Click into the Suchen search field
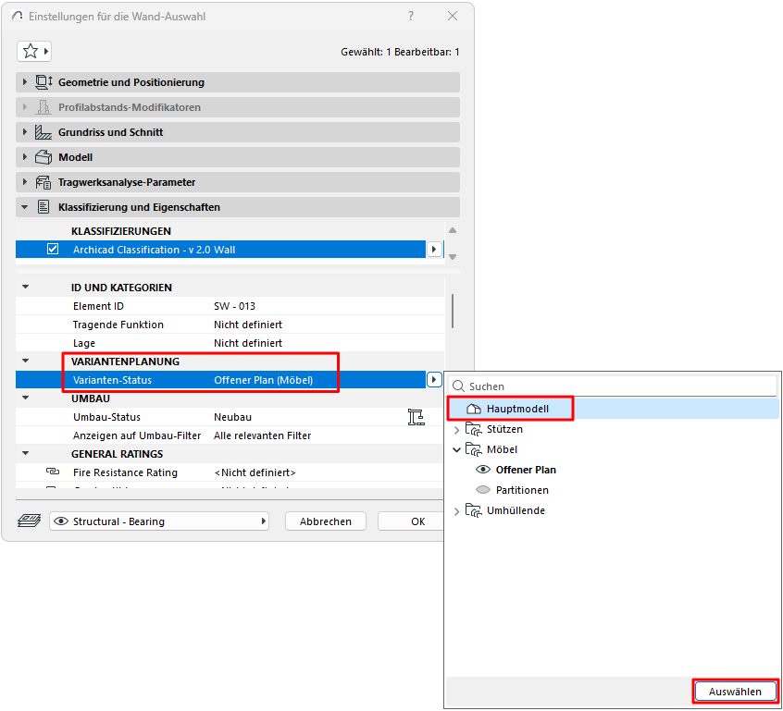783x711 pixels. click(x=614, y=386)
